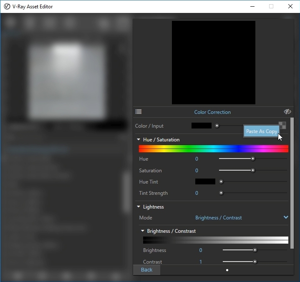Screen dimensions: 300x282
Task: Click the Color / Input black swatch
Action: pos(201,126)
